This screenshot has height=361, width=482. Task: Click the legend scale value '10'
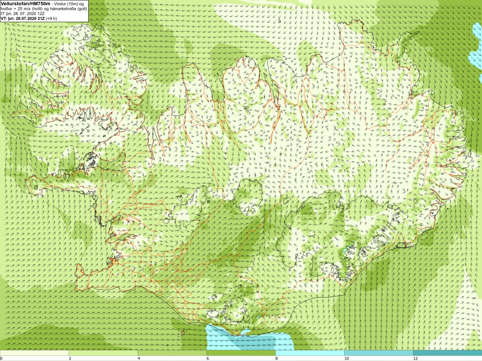click(x=346, y=358)
